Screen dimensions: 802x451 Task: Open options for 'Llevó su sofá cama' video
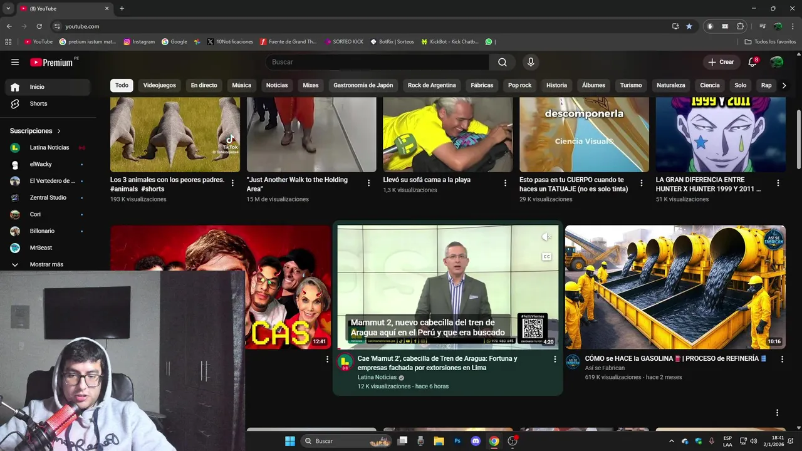tap(505, 183)
